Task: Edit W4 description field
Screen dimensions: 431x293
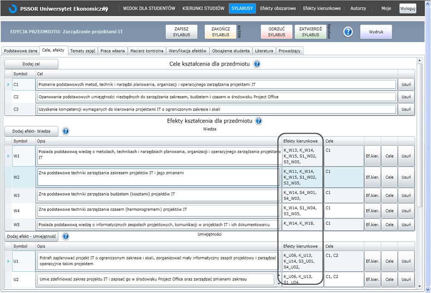Action: (x=158, y=211)
